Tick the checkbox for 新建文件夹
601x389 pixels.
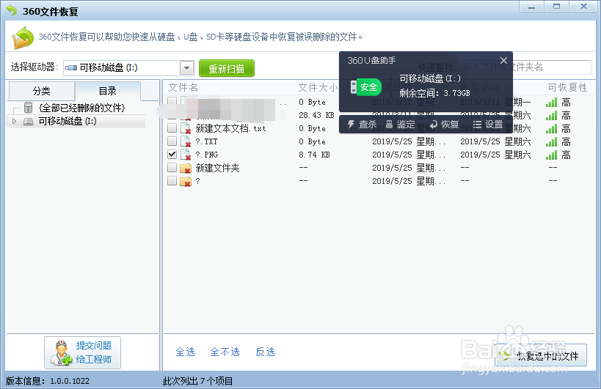[x=172, y=168]
